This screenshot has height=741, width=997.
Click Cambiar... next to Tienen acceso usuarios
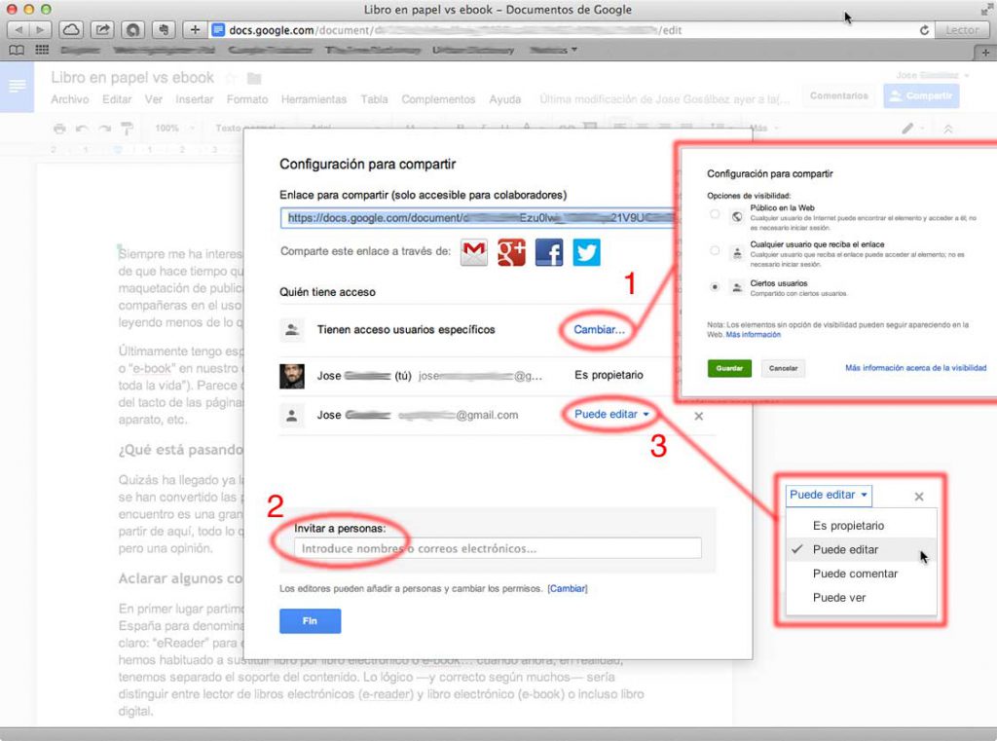(599, 329)
